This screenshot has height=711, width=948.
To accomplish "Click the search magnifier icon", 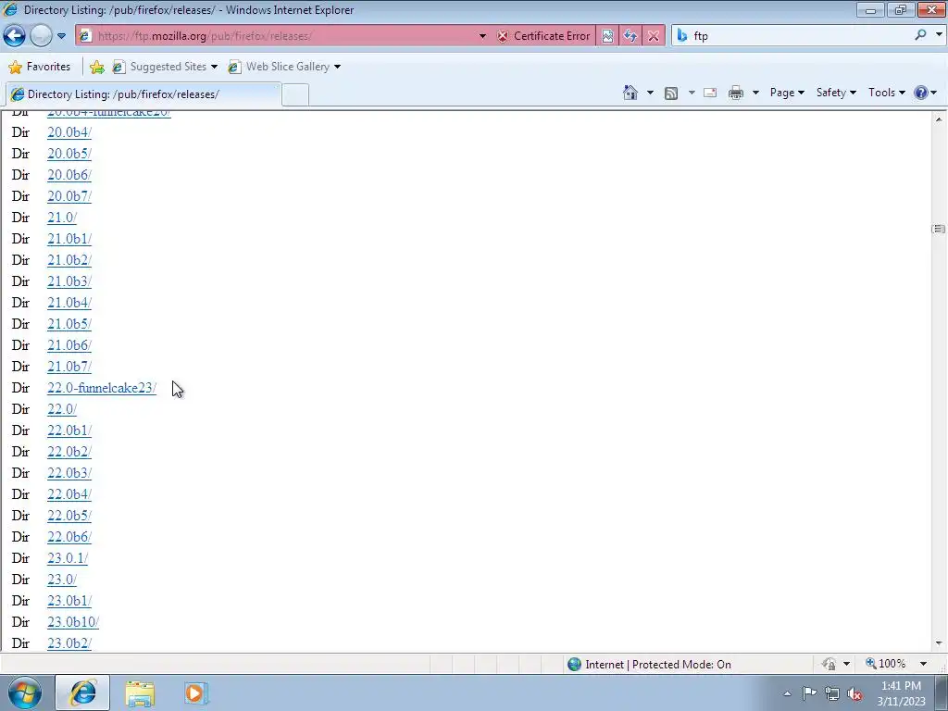I will pos(921,35).
